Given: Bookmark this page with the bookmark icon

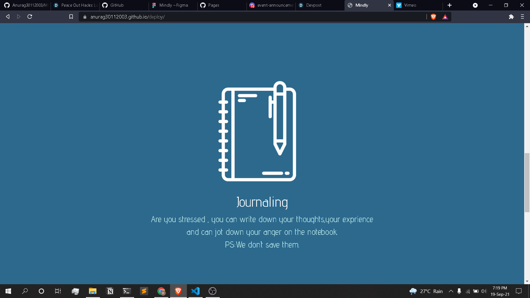Looking at the screenshot, I should tap(71, 17).
